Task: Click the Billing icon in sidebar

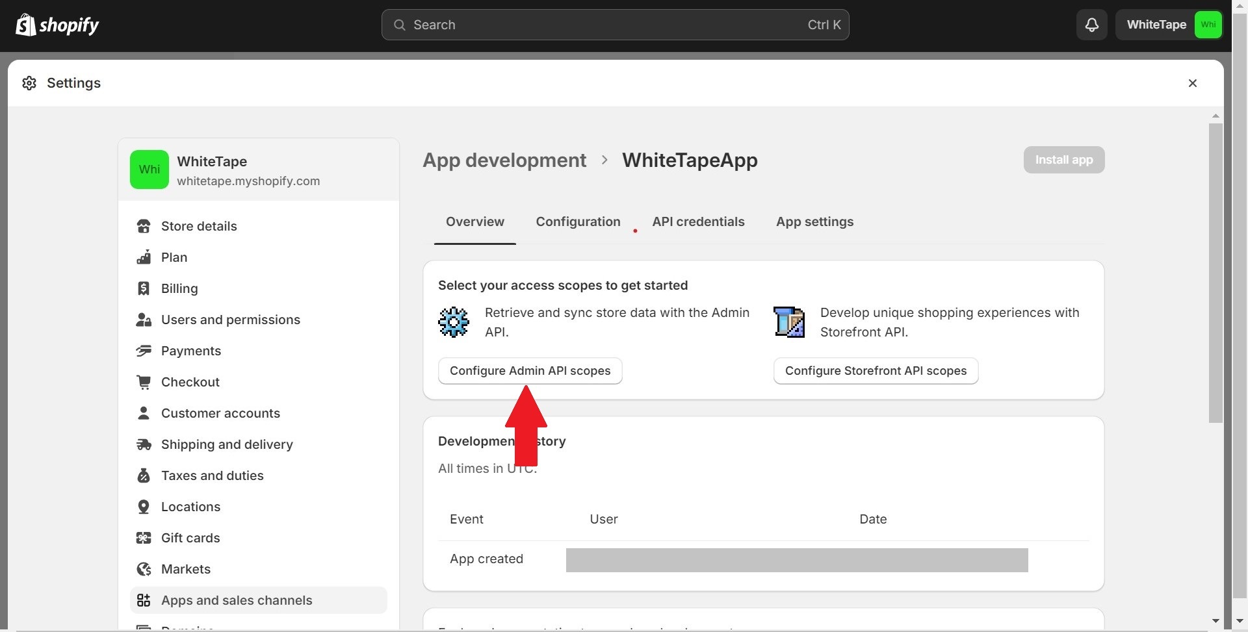Action: click(x=144, y=288)
